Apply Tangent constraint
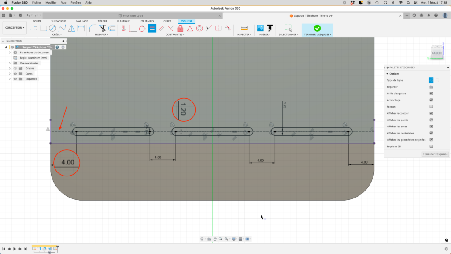This screenshot has height=254, width=451. pyautogui.click(x=142, y=28)
